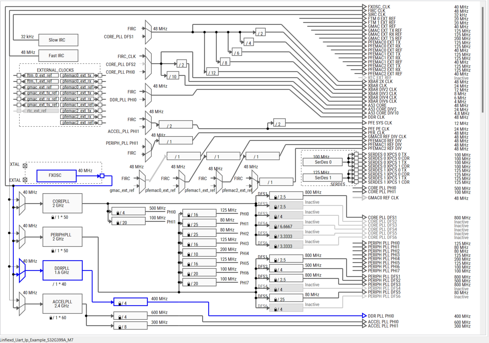Click the XTAL pin crossed box
489x343 pixels.
pyautogui.click(x=25, y=166)
